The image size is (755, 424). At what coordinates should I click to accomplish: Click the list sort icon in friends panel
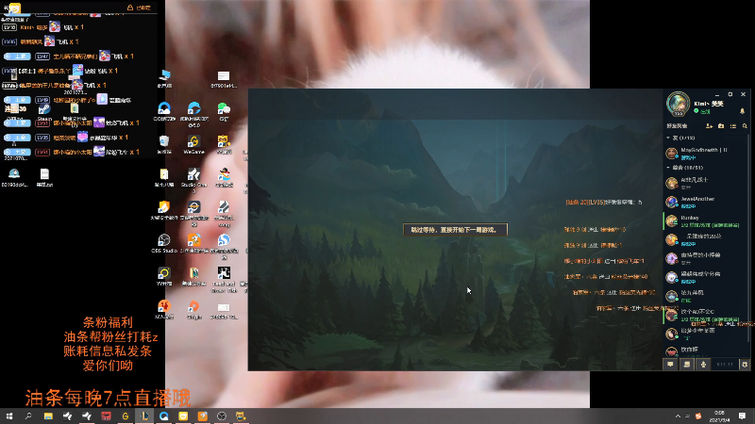[x=733, y=126]
